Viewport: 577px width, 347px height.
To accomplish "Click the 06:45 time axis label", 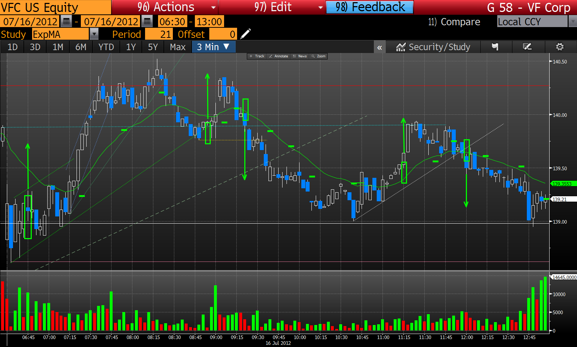I will click(x=29, y=337).
